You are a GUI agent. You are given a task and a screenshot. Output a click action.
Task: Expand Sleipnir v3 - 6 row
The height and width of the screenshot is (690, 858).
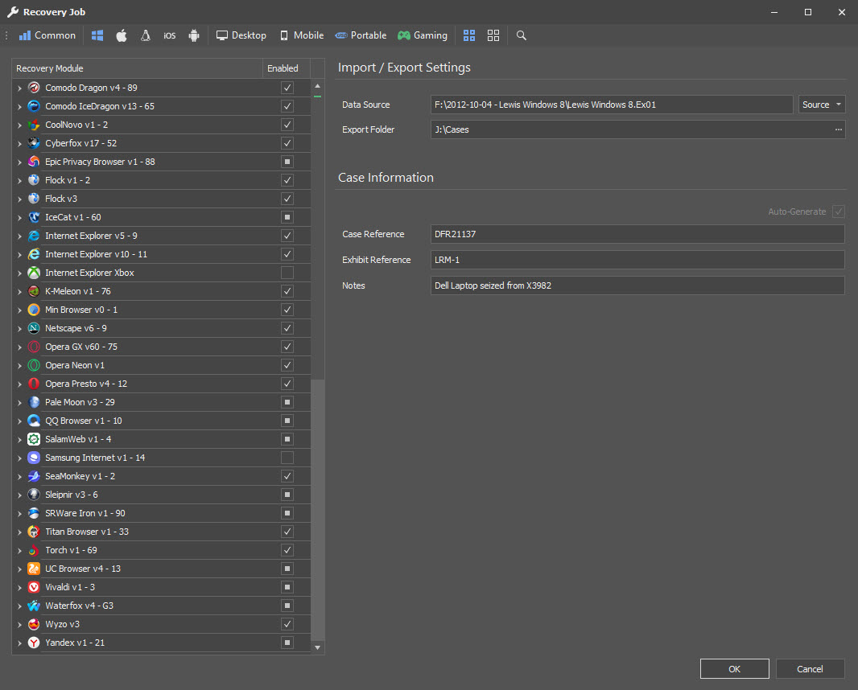coord(19,495)
